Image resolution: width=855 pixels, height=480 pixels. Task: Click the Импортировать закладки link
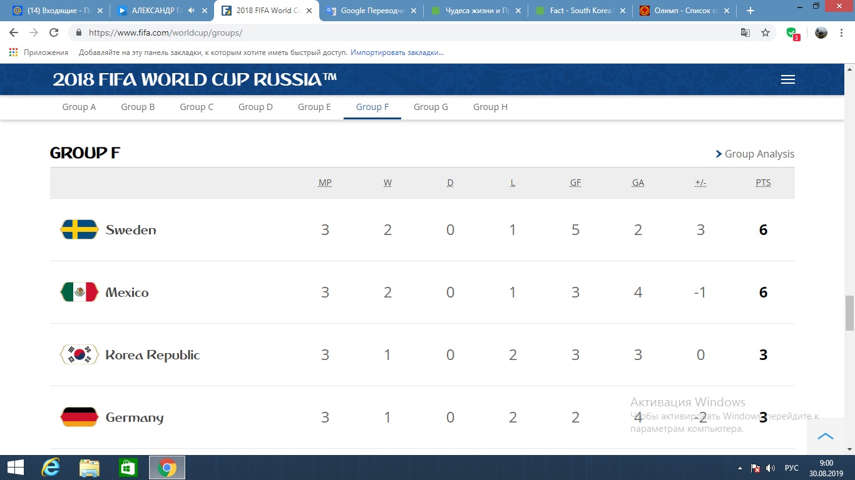coord(397,52)
